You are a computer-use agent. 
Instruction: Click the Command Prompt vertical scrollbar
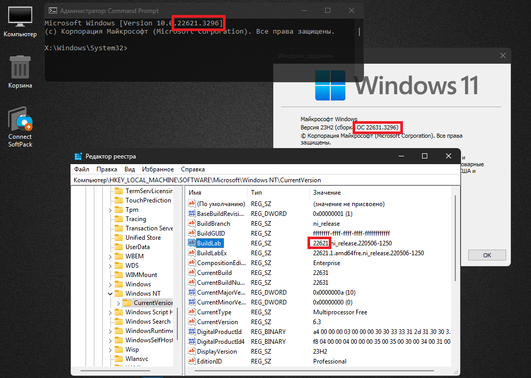359,32
